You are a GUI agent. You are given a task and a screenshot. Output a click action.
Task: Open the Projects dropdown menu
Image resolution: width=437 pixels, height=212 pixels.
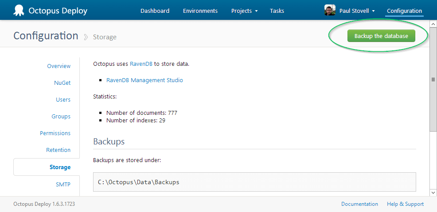pyautogui.click(x=244, y=11)
